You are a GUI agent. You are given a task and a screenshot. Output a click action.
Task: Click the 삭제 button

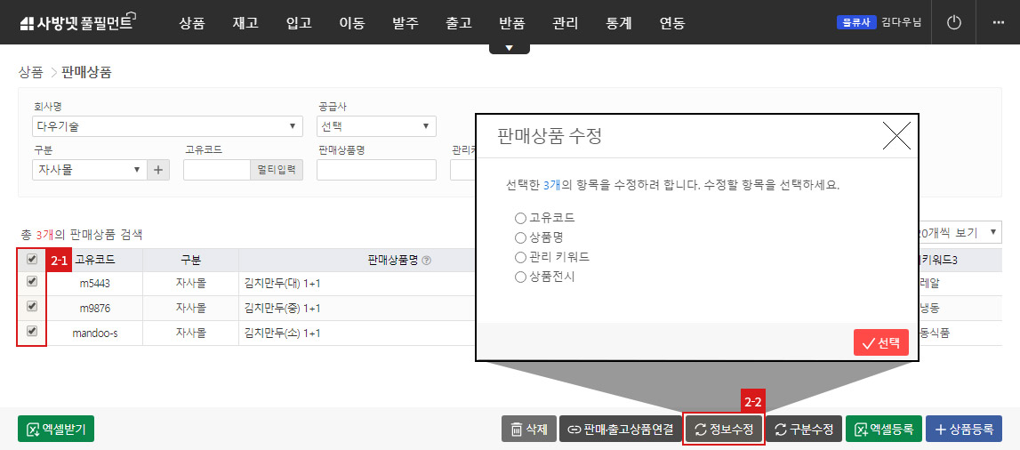click(529, 430)
